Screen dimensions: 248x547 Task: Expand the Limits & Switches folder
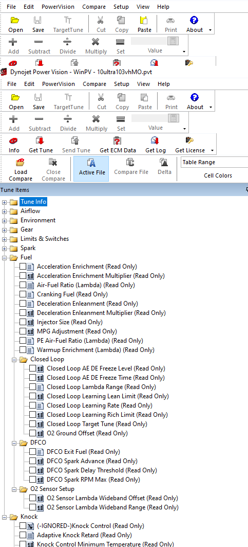coord(4,239)
